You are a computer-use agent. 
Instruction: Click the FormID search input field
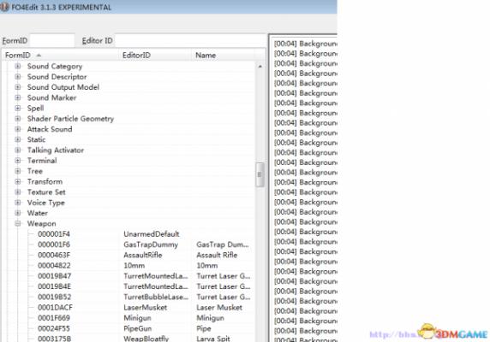point(52,40)
